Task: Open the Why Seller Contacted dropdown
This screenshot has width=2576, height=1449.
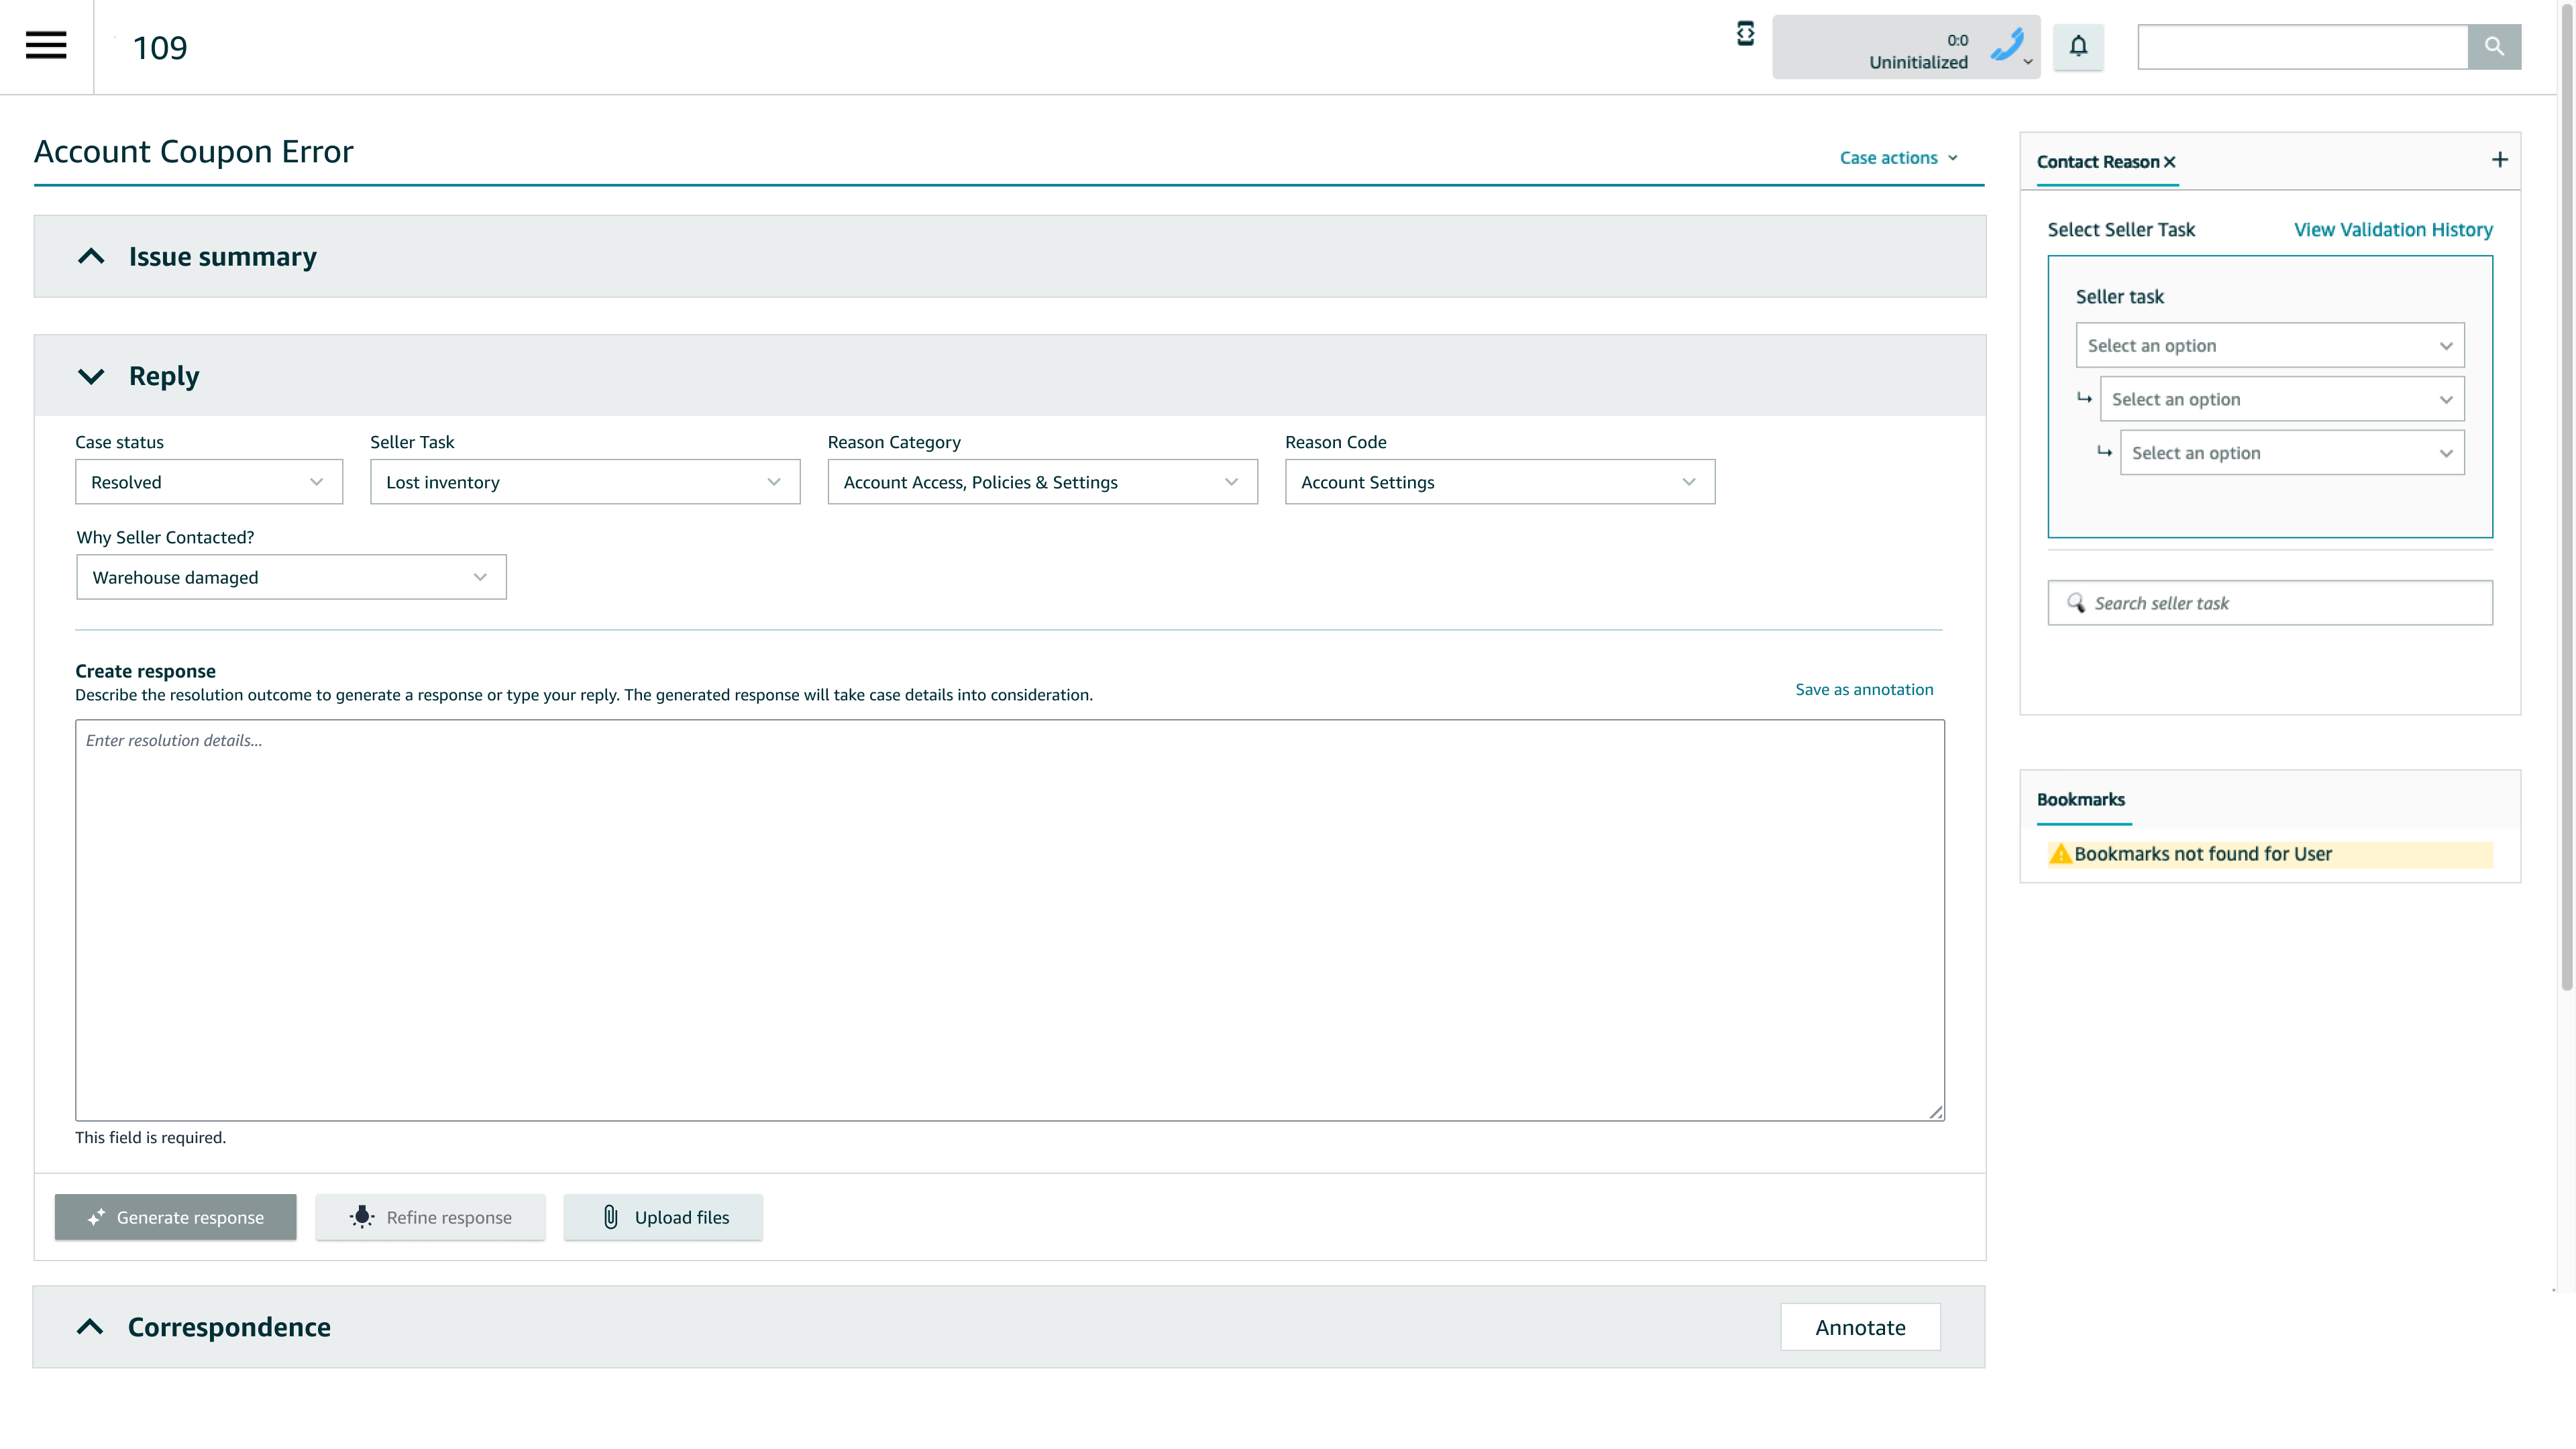Action: (x=290, y=577)
